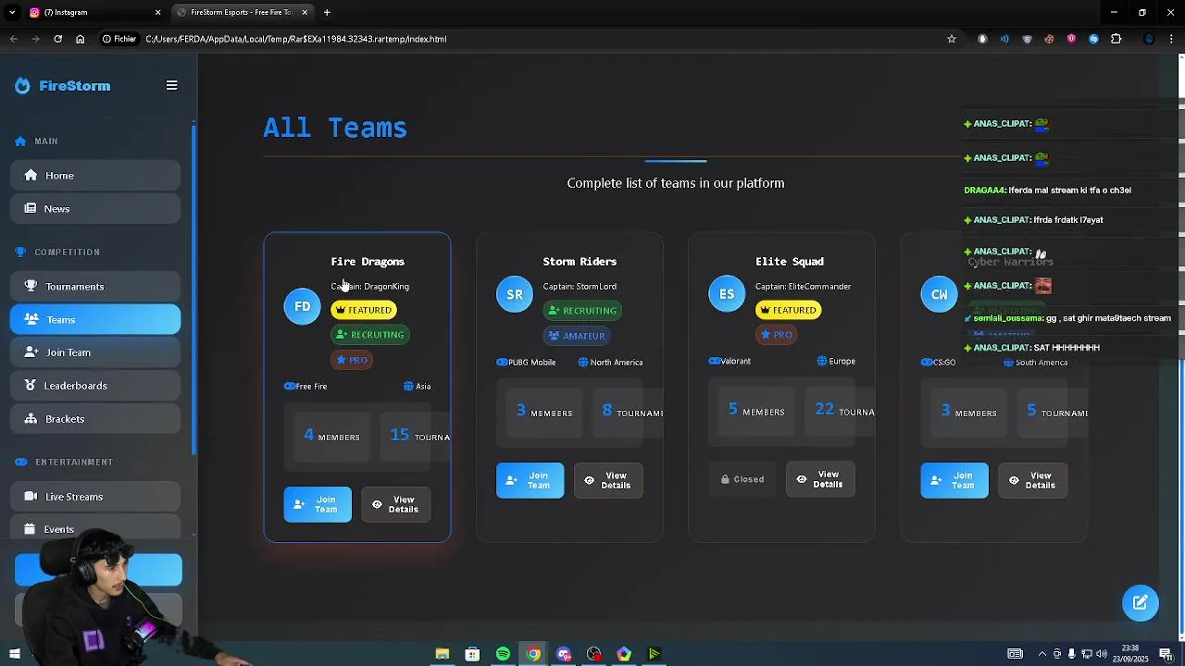Click the Elite Squad ES avatar
Viewport: 1185px width, 666px height.
(727, 294)
